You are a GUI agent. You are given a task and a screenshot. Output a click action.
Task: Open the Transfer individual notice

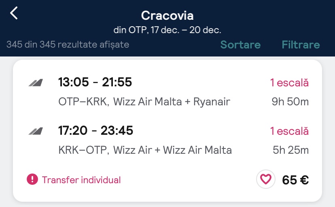tap(81, 180)
